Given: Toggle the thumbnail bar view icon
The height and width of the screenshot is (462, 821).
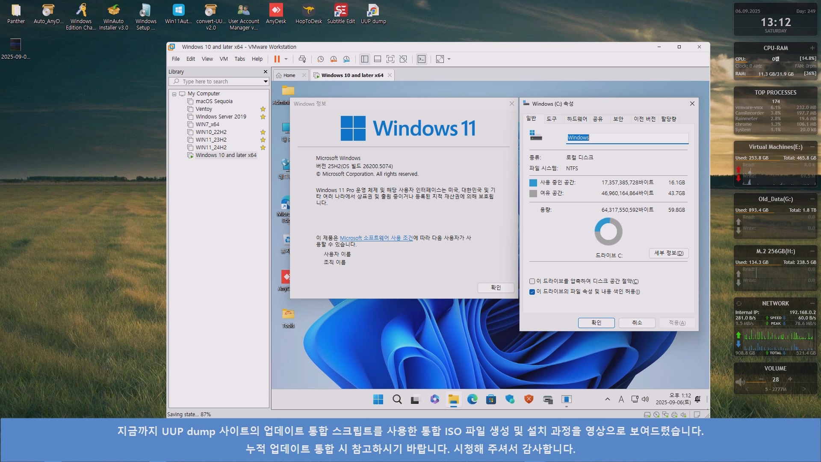Looking at the screenshot, I should point(378,59).
